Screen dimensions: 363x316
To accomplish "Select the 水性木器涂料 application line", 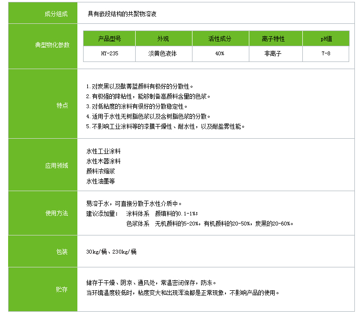I will [x=103, y=161].
